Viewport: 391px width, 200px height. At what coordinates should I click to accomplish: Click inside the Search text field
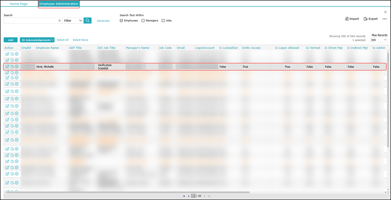coord(30,20)
